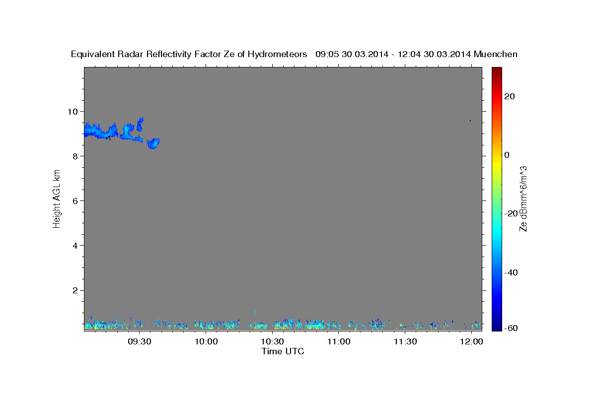Click the colorbar tick label '-60'
The width and height of the screenshot is (596, 397).
(511, 328)
